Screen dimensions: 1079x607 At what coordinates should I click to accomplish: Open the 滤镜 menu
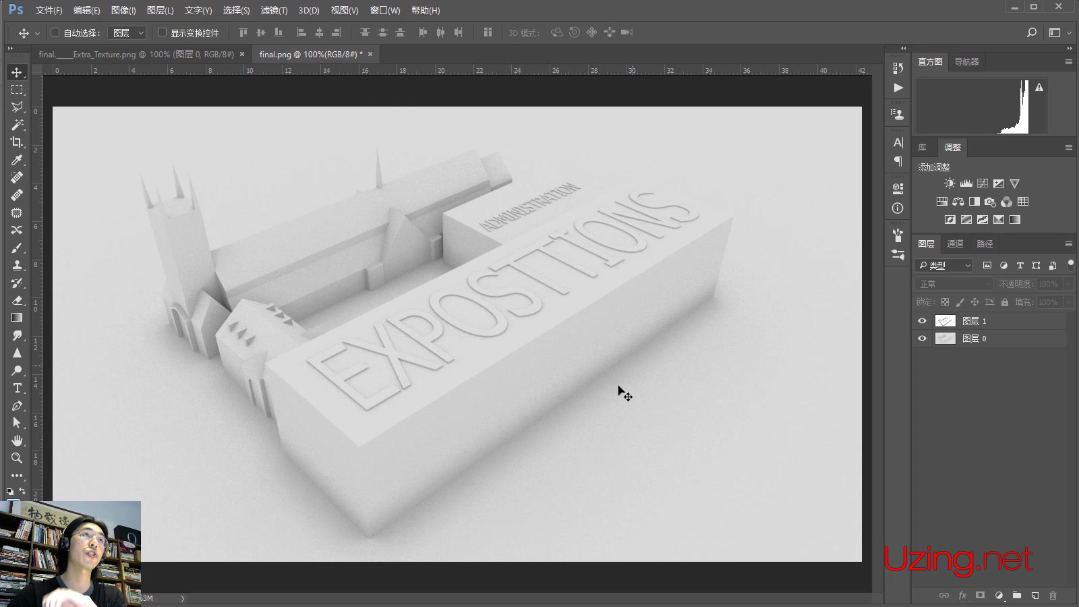tap(274, 10)
